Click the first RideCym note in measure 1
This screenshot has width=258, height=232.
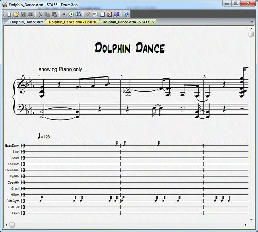(41, 199)
